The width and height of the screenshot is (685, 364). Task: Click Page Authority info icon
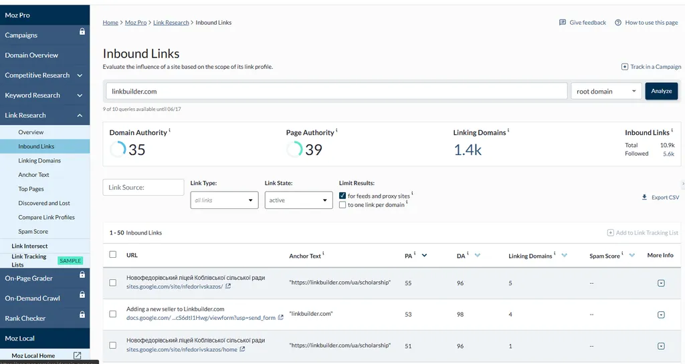(x=337, y=130)
